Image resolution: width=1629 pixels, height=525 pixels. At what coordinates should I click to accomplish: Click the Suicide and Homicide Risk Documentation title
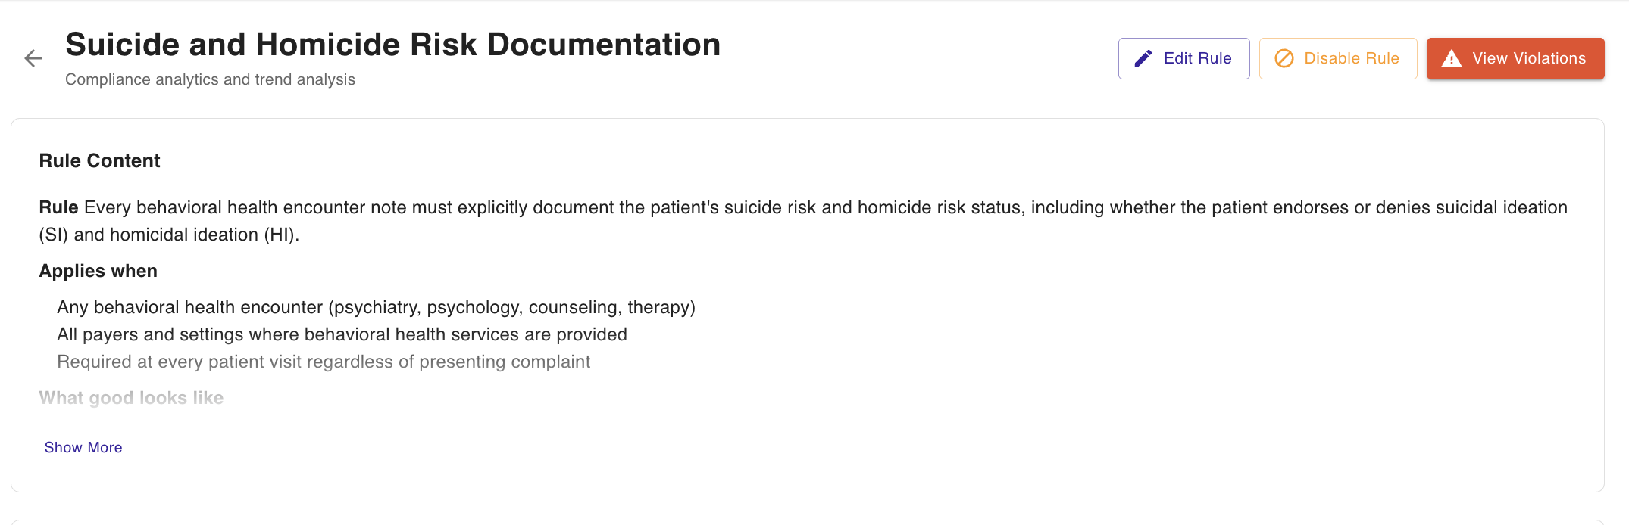click(392, 45)
